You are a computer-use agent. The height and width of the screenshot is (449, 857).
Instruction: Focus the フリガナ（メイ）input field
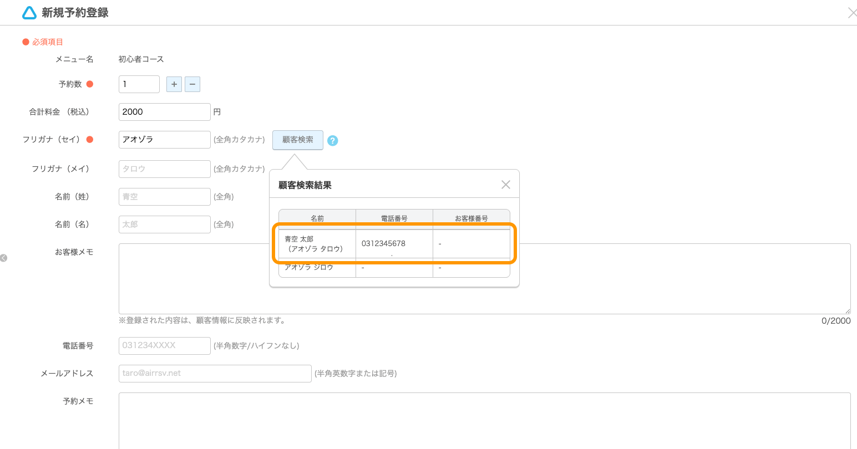(x=164, y=169)
